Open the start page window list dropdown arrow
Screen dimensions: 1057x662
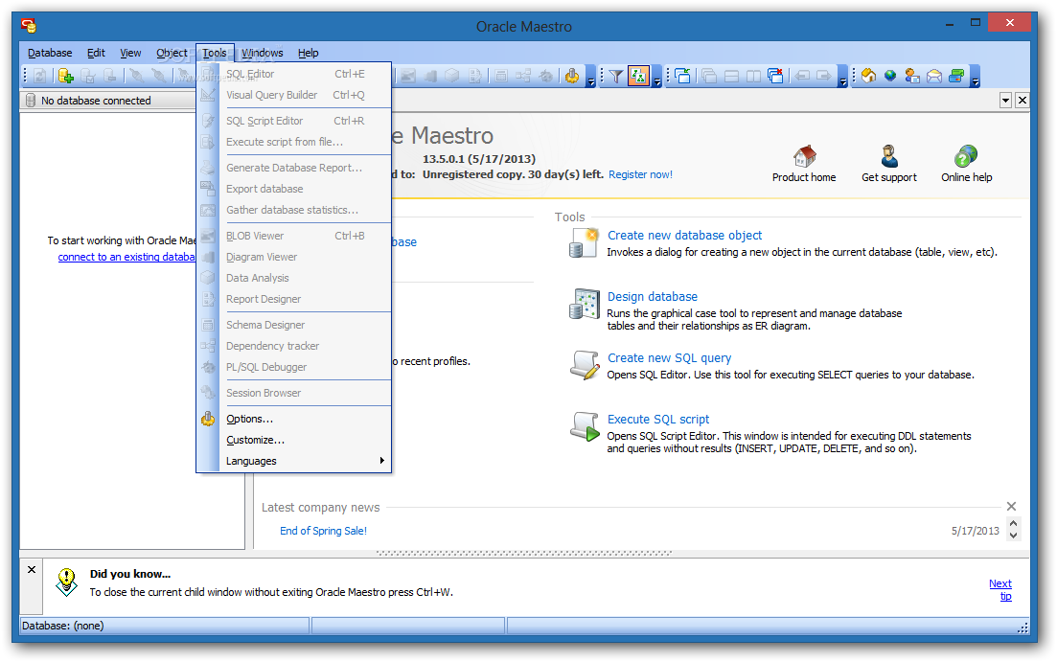click(x=1005, y=101)
